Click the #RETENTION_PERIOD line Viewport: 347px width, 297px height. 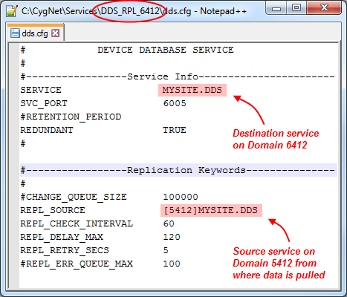(71, 117)
